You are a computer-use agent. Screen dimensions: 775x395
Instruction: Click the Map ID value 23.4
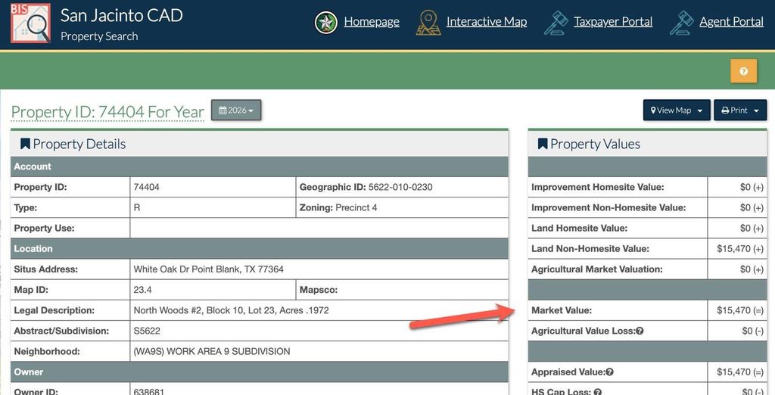point(142,290)
